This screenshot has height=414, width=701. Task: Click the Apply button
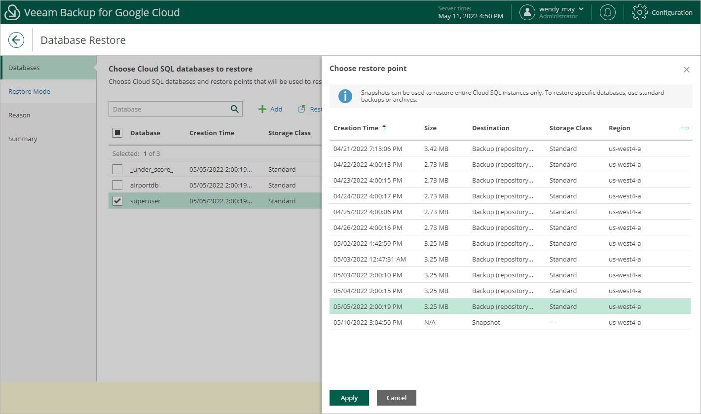(349, 398)
